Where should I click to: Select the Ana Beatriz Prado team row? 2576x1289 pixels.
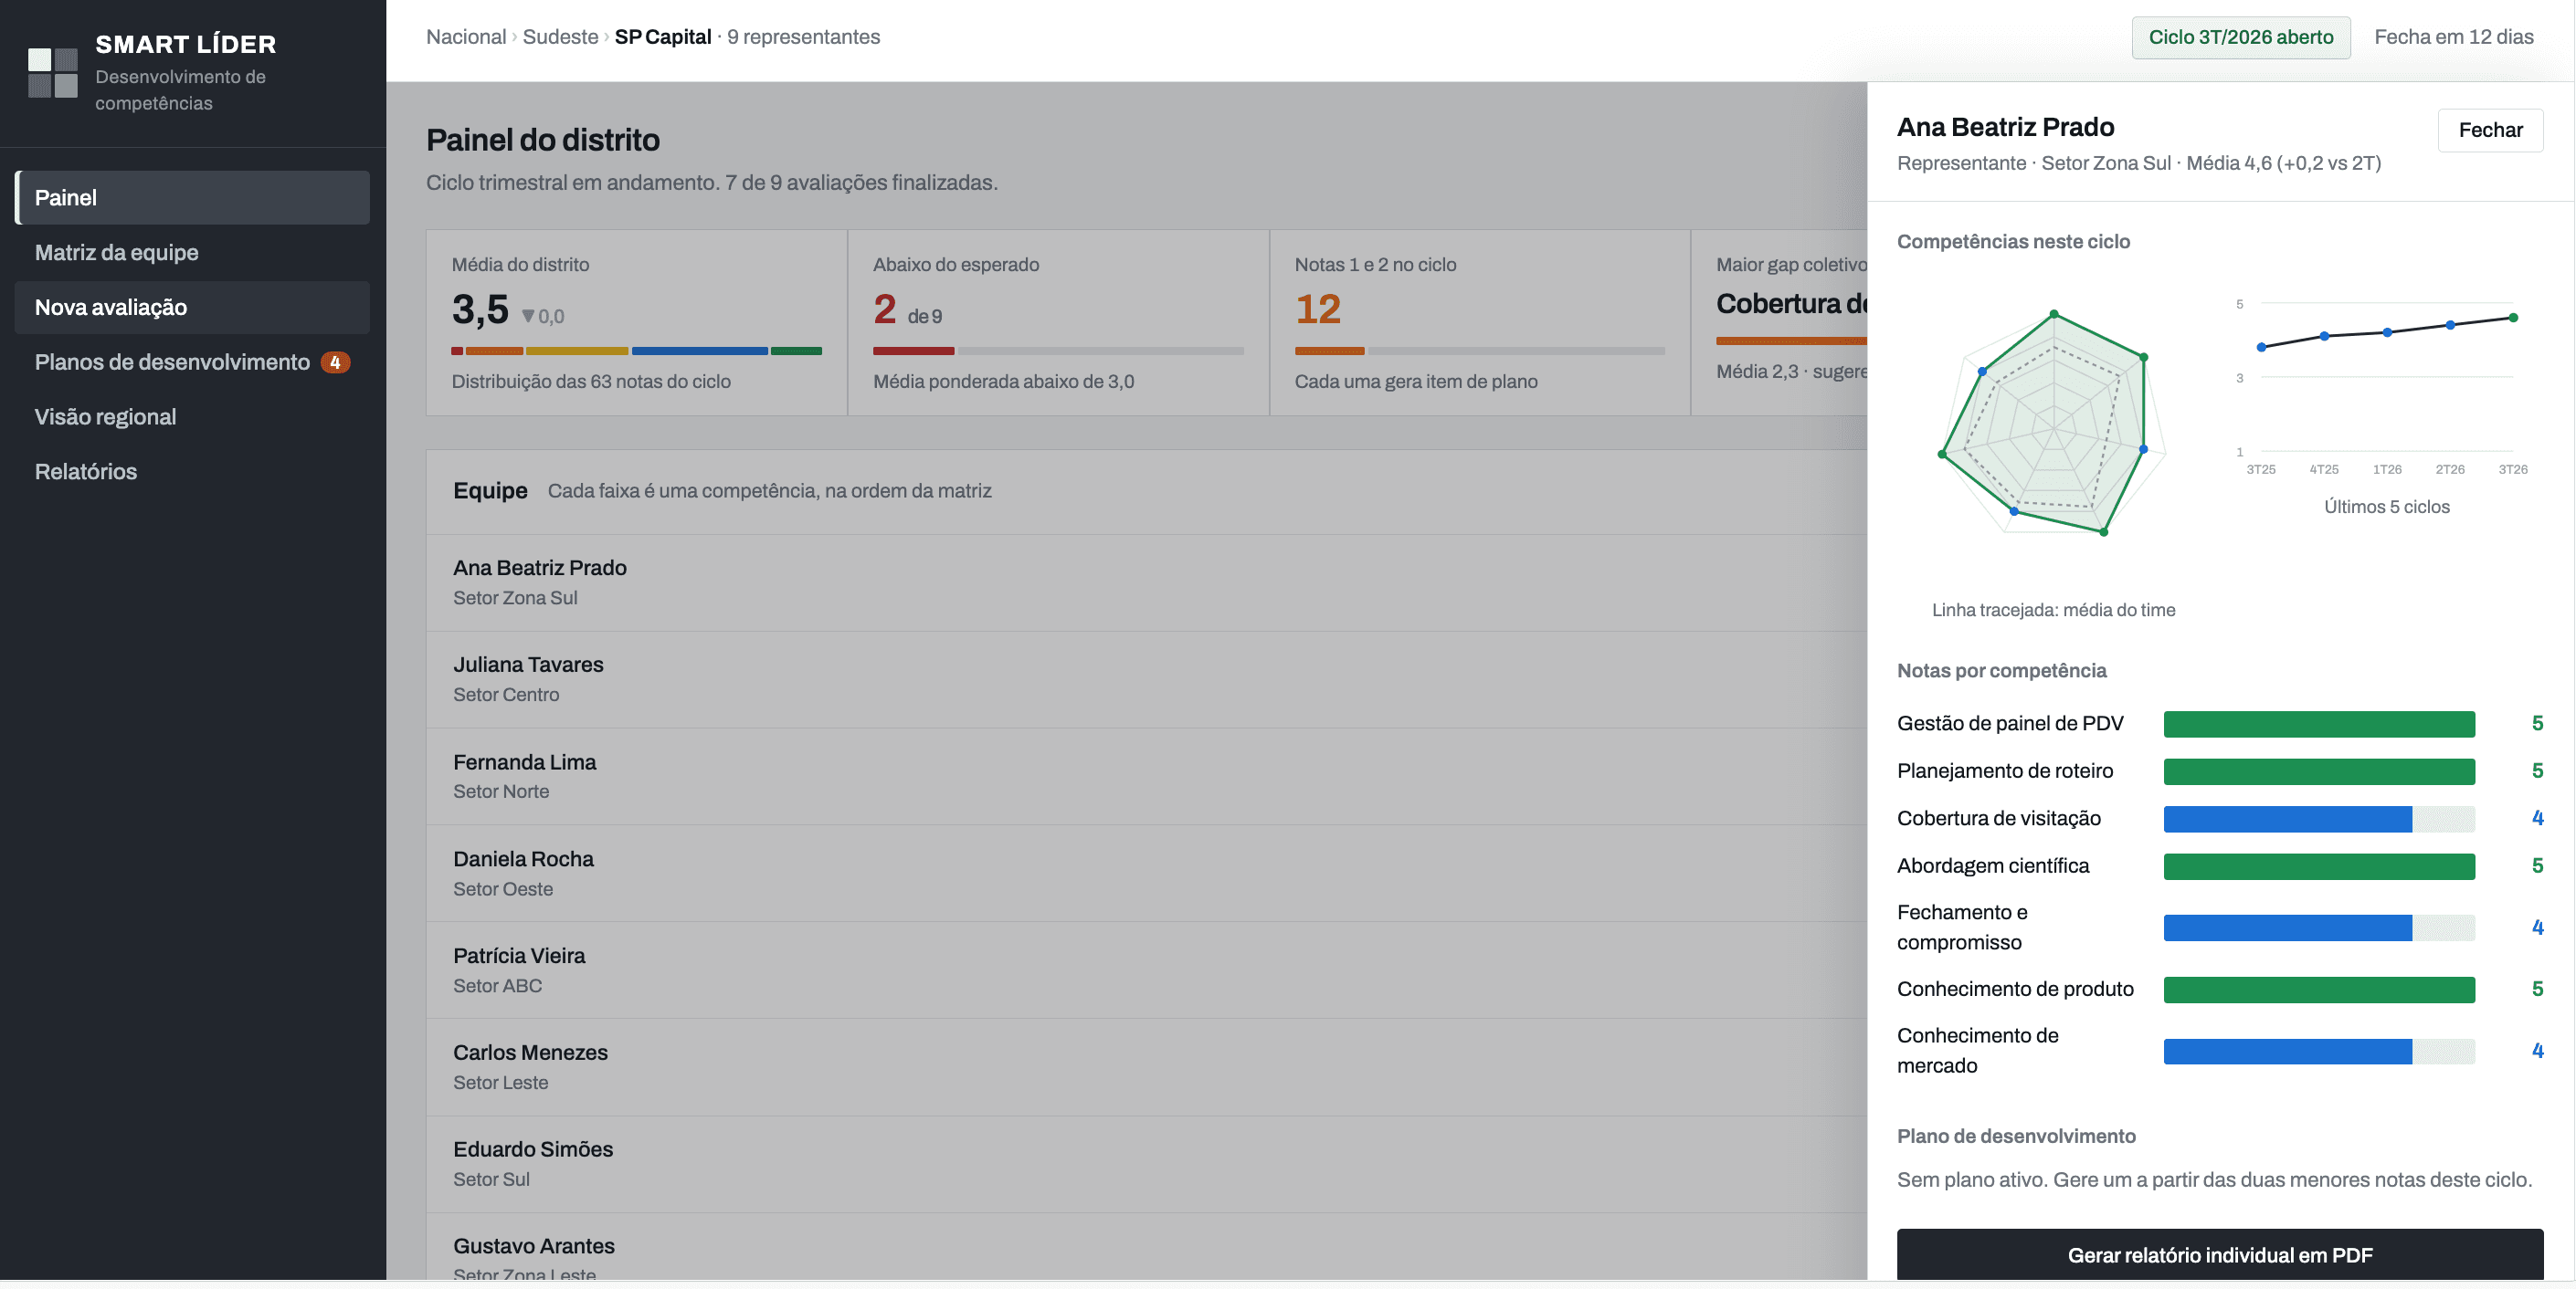point(1146,582)
